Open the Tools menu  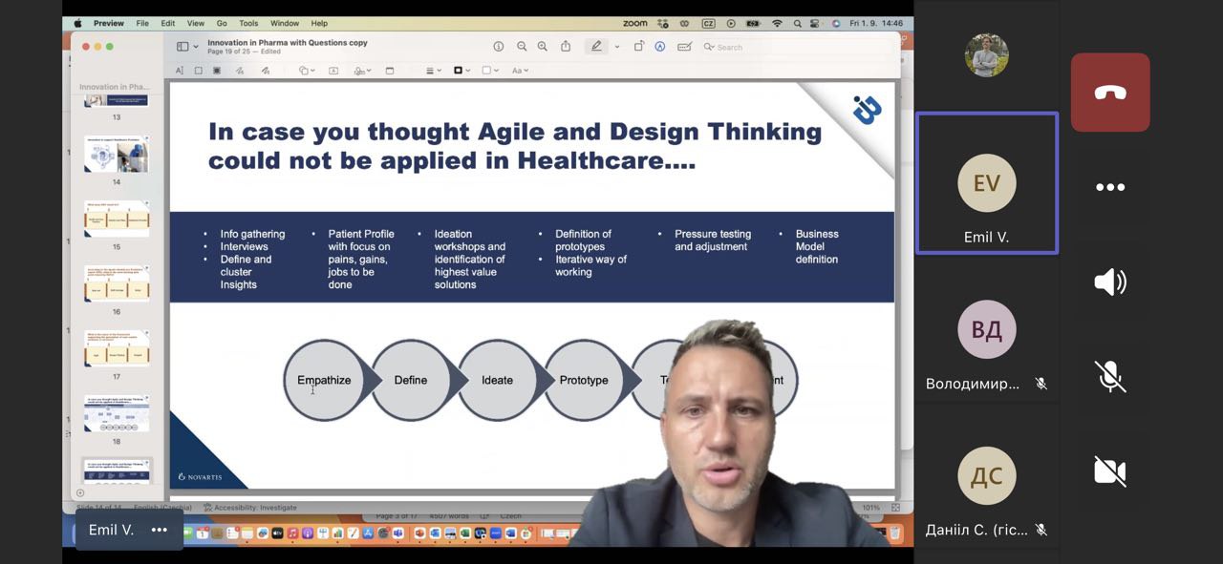pos(248,23)
